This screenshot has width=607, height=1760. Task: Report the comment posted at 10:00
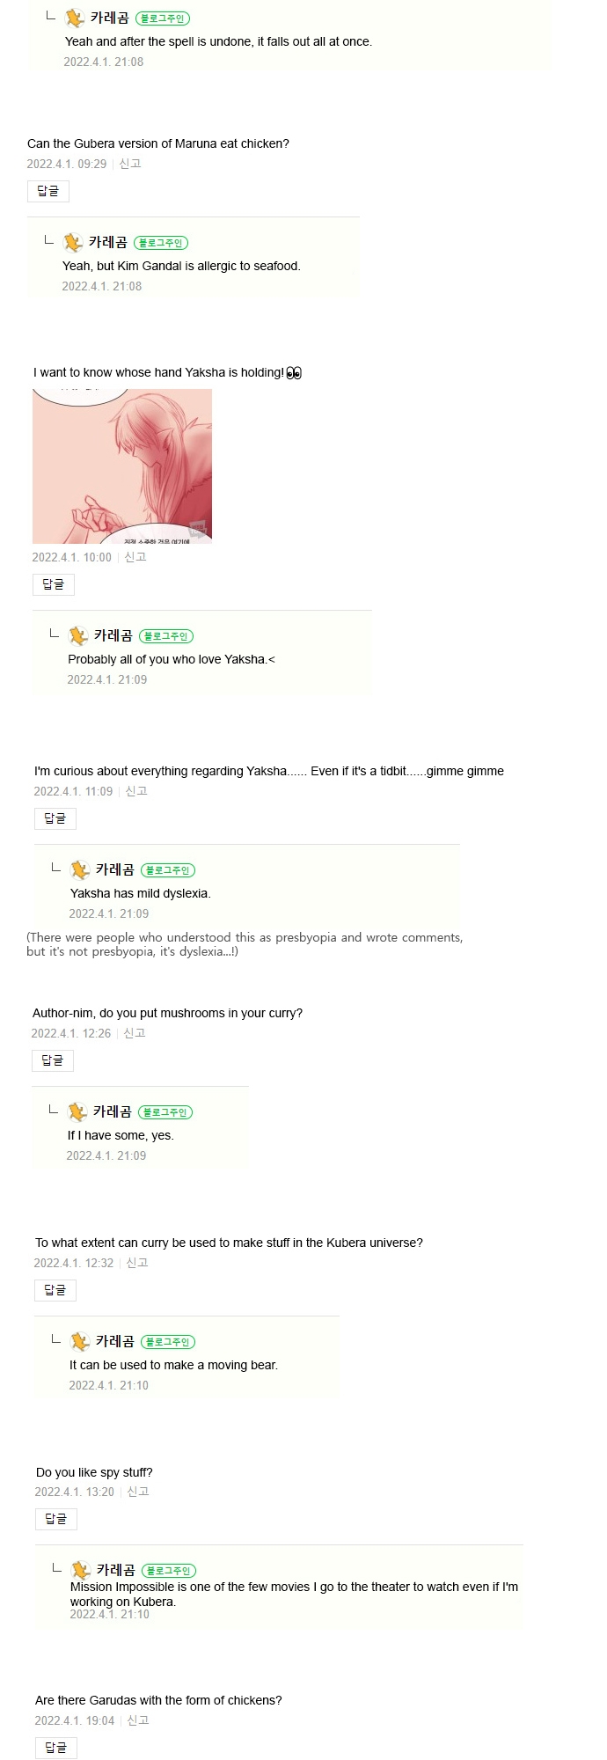coord(135,557)
